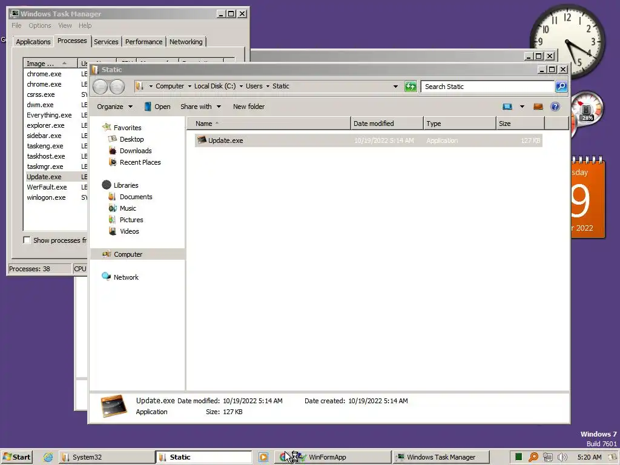Select WerFault.exe process in Task Manager

coord(47,187)
